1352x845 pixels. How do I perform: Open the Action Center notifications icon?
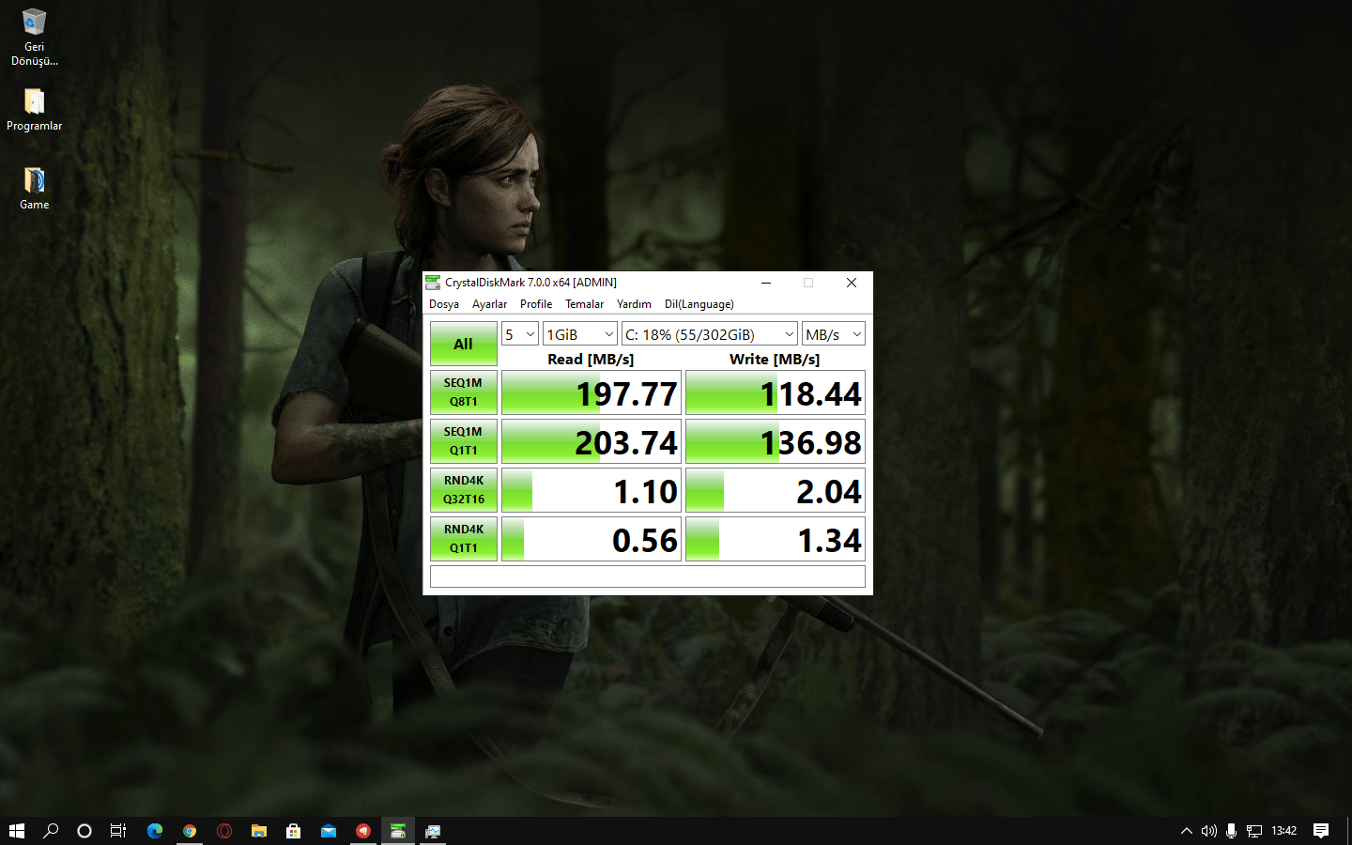coord(1321,831)
